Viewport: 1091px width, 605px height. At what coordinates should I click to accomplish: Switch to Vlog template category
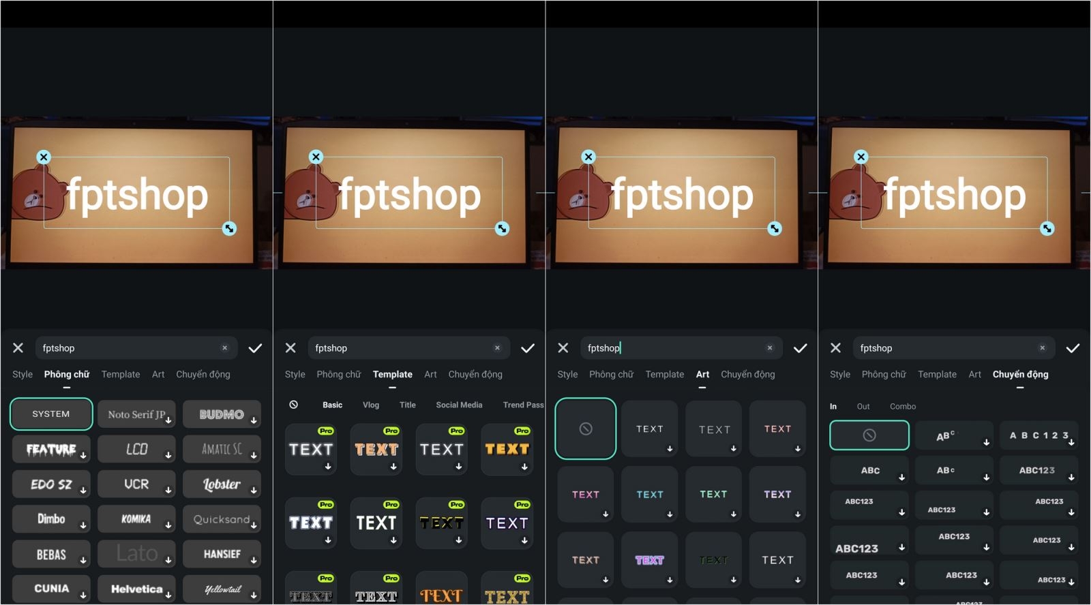(x=371, y=405)
